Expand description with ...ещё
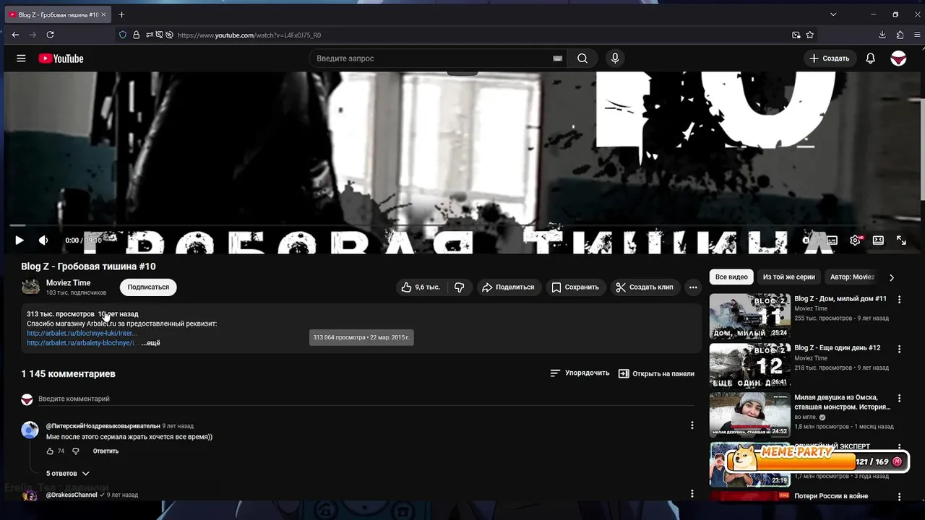The height and width of the screenshot is (520, 925). tap(150, 343)
